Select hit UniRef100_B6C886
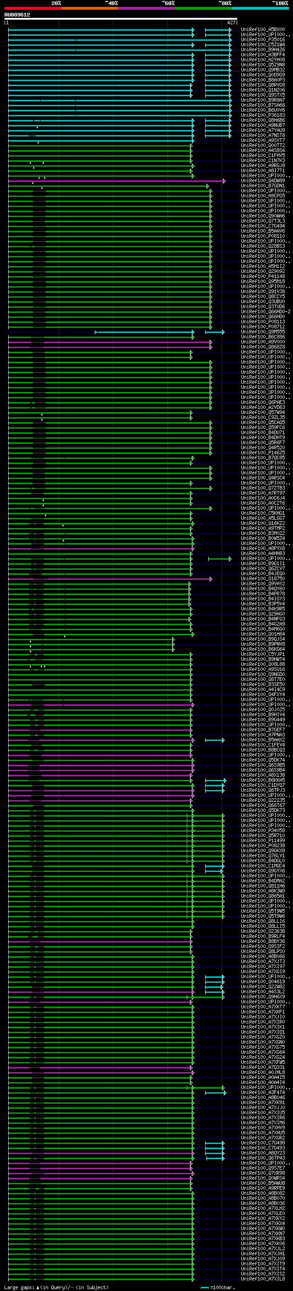 (262, 337)
